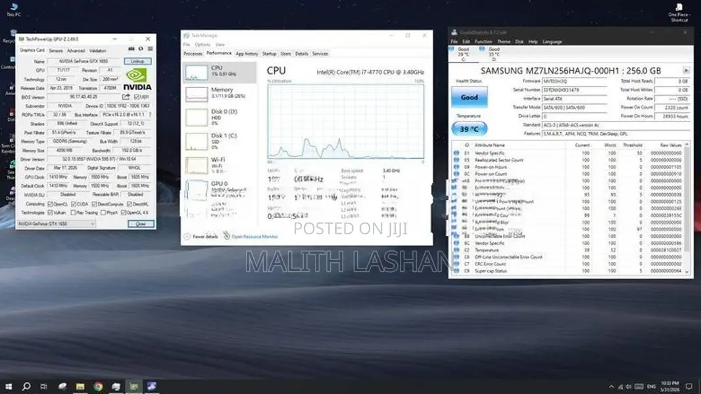Click the GPU-Z screenshot camera icon
The image size is (701, 394).
(132, 49)
